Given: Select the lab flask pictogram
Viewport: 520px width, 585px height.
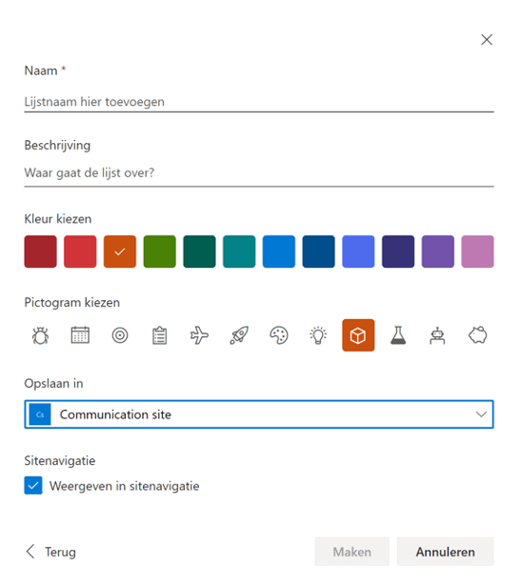Looking at the screenshot, I should click(x=398, y=335).
